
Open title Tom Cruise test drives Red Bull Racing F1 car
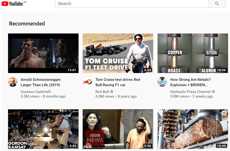point(118,82)
